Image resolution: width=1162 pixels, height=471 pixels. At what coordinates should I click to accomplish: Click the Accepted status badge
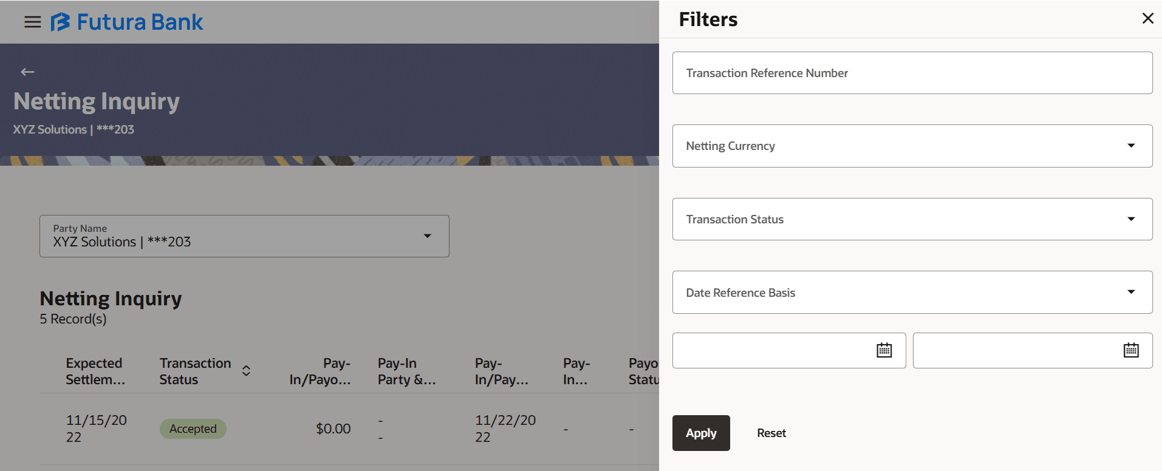tap(193, 429)
